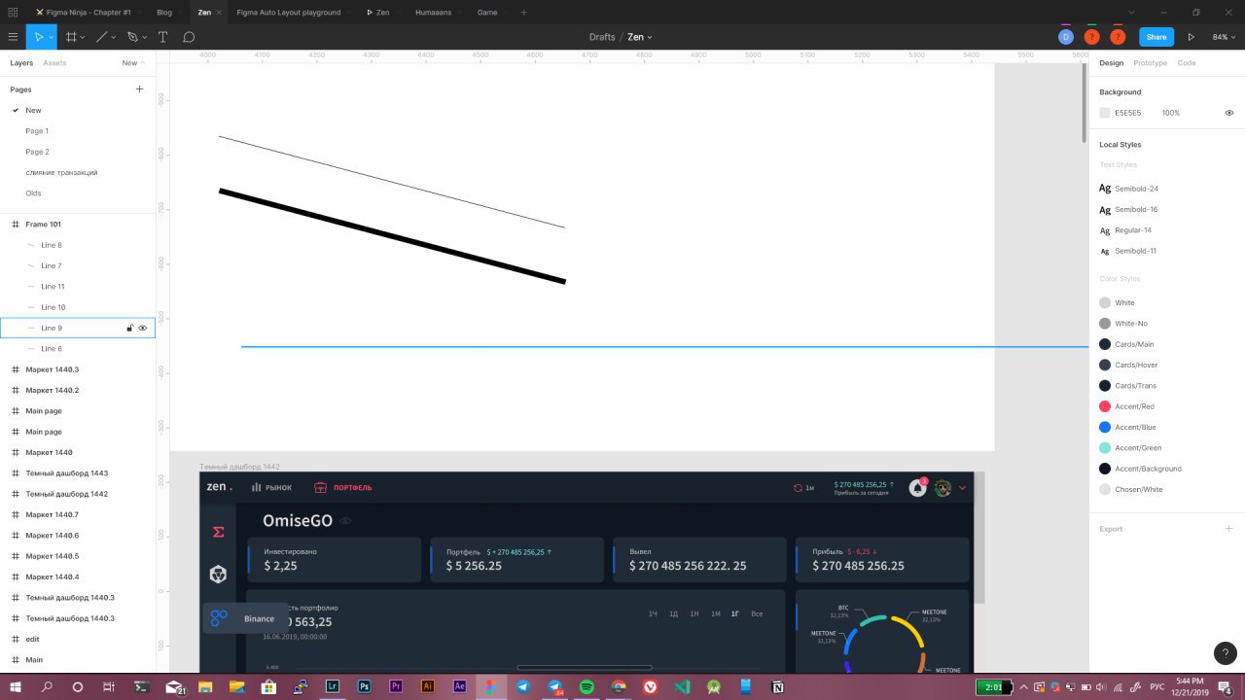Viewport: 1245px width, 700px height.
Task: Click the notification bell in the dashboard
Action: point(917,488)
